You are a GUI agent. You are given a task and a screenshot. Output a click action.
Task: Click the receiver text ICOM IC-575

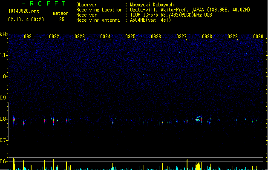[144, 15]
